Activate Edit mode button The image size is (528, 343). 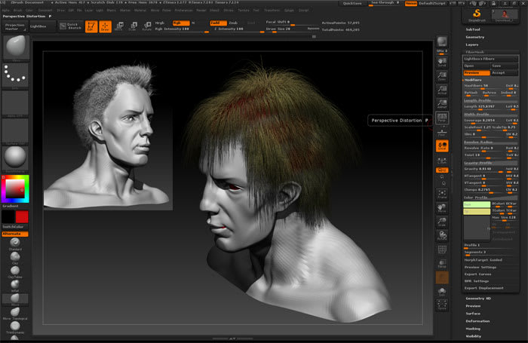(x=91, y=26)
